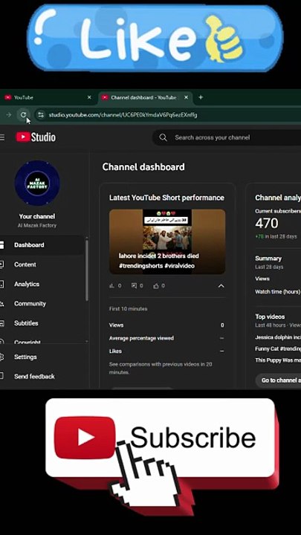Image resolution: width=301 pixels, height=535 pixels.
Task: Open site information icon in address bar
Action: tap(41, 114)
